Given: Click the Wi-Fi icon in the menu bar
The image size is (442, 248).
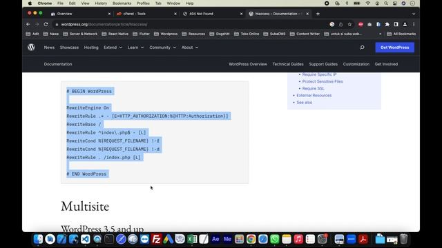Looking at the screenshot, I should (x=368, y=3).
